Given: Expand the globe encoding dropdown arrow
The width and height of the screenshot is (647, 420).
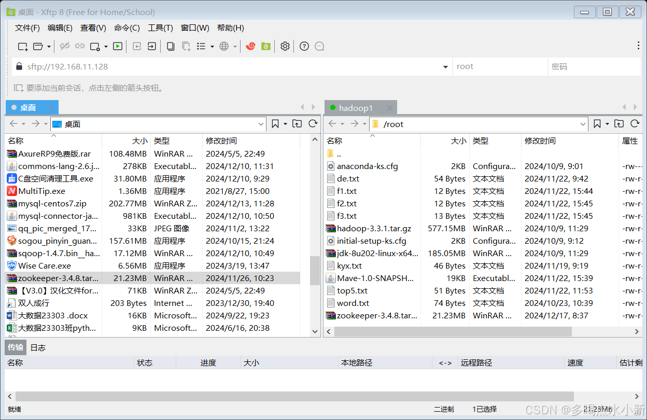Looking at the screenshot, I should click(235, 47).
